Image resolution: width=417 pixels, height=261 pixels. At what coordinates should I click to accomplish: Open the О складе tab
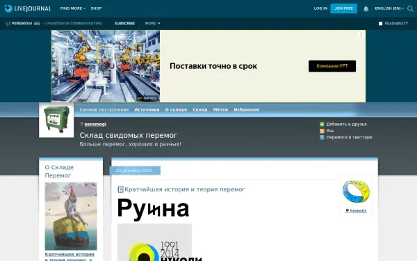coord(176,110)
